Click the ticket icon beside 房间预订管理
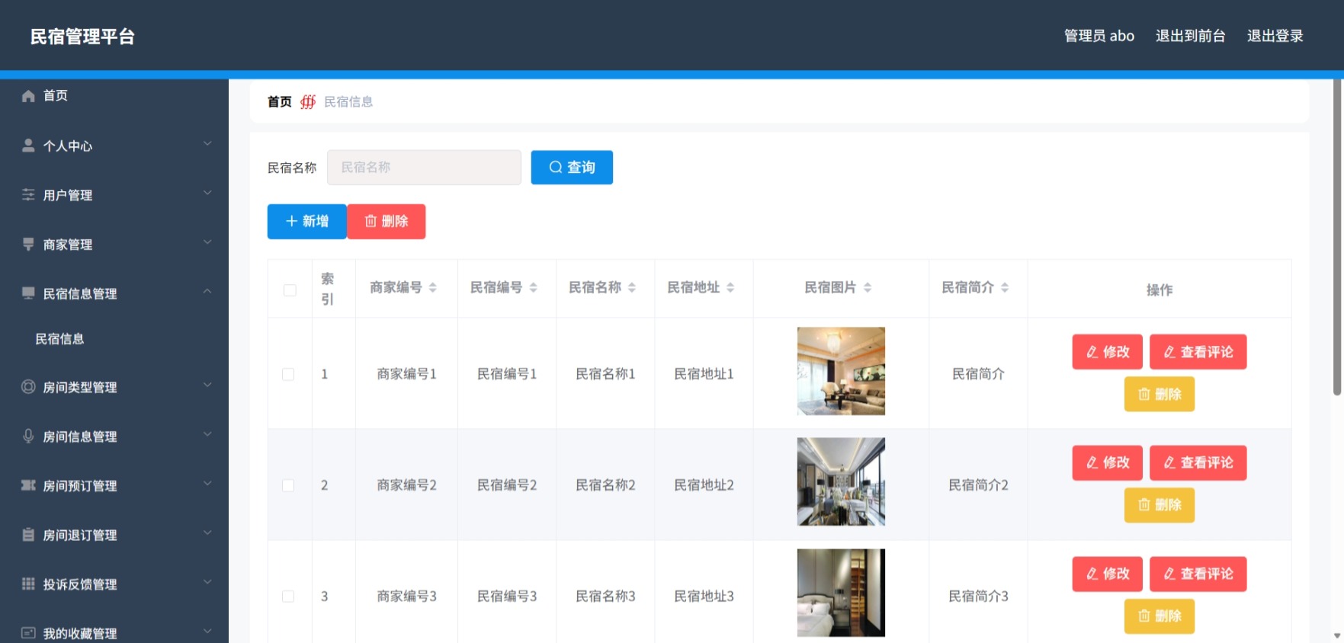Viewport: 1344px width, 643px height. click(x=28, y=485)
